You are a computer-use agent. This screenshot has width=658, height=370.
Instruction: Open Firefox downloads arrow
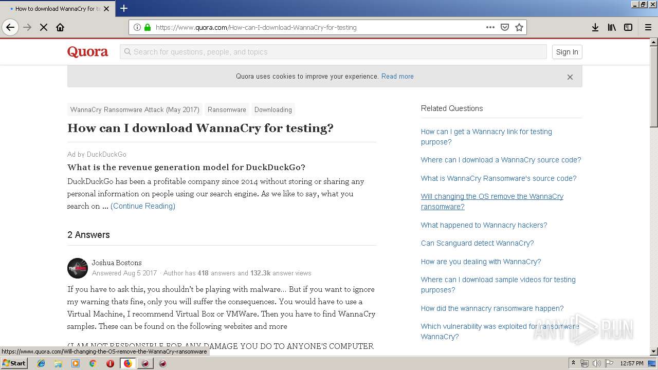595,27
